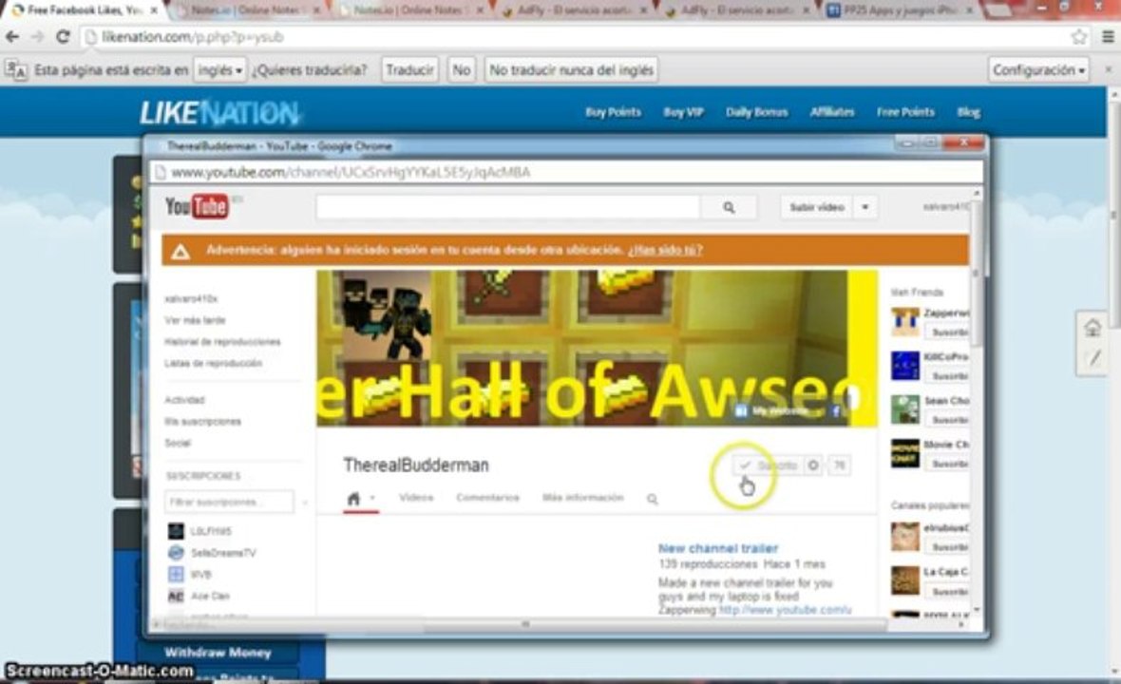Open subscription settings gear next to Suscrito
The width and height of the screenshot is (1121, 684).
[x=813, y=465]
